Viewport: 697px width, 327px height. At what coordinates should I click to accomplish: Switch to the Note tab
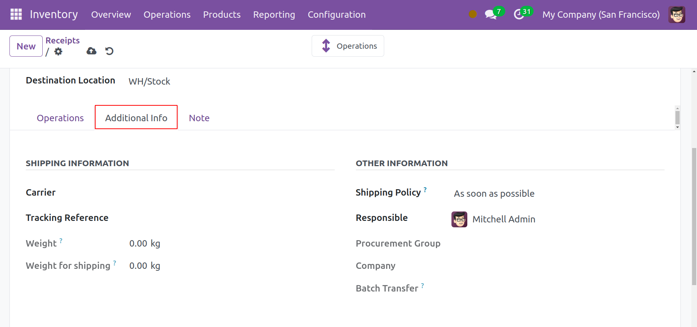199,118
